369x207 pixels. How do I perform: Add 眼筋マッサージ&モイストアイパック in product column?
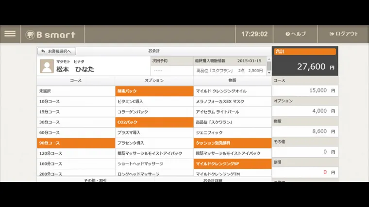(233, 153)
